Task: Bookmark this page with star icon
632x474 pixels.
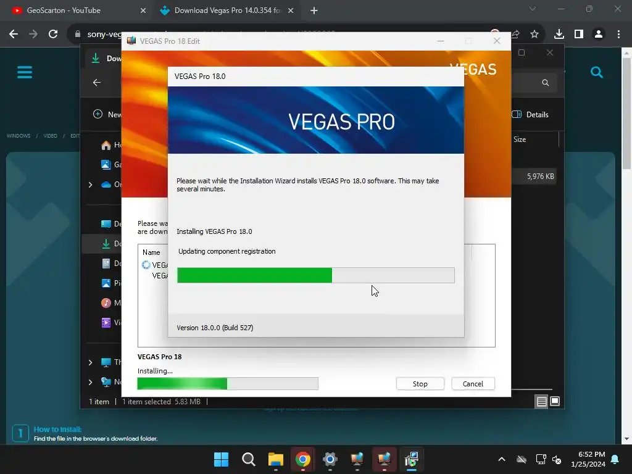Action: click(534, 34)
